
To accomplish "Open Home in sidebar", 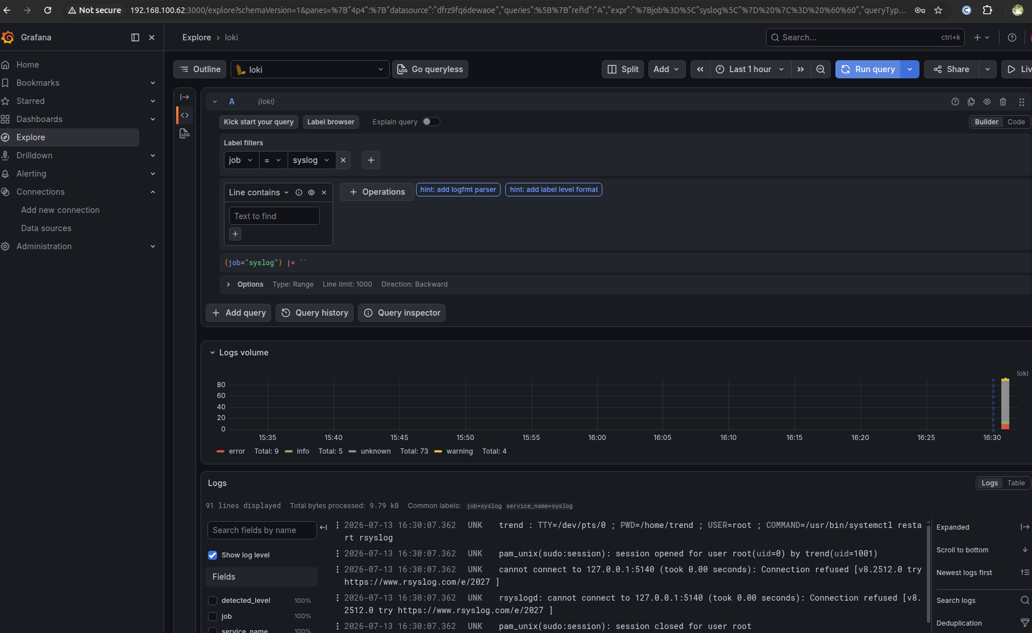I will [x=28, y=65].
